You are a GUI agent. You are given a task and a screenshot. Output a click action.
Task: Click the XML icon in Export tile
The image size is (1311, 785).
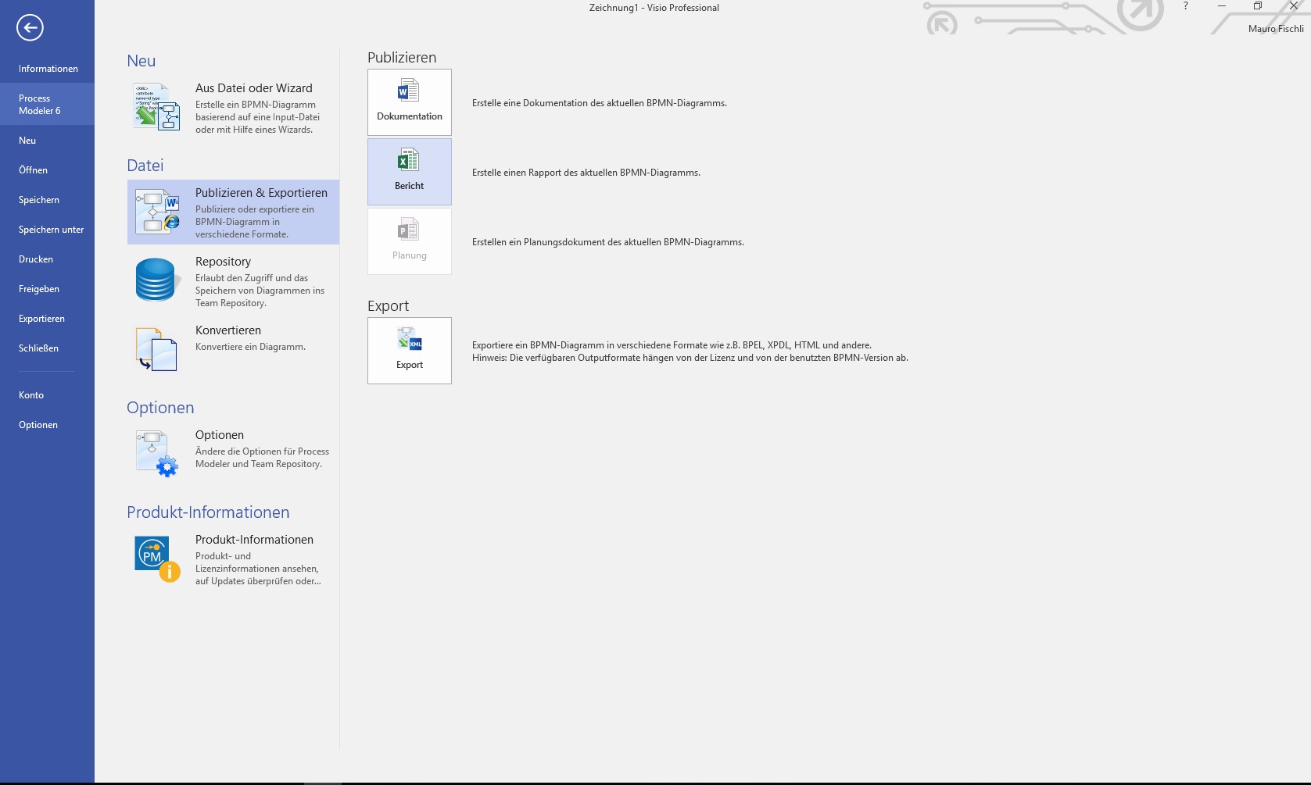click(410, 339)
